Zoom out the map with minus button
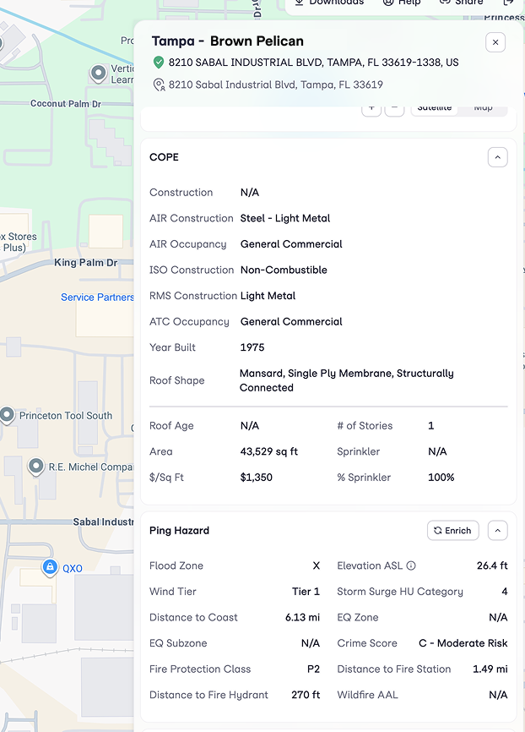This screenshot has width=525, height=732. pyautogui.click(x=394, y=109)
